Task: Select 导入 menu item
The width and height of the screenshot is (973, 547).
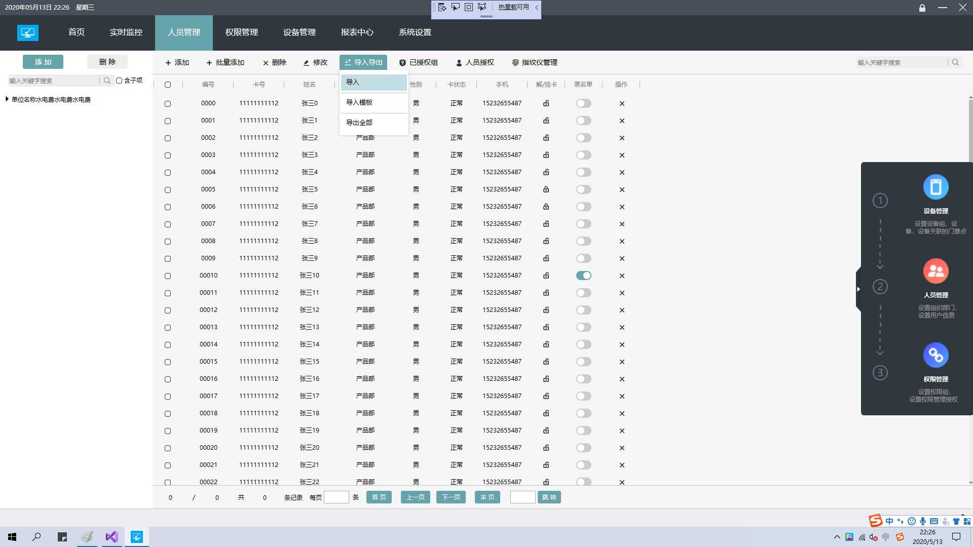Action: 373,83
